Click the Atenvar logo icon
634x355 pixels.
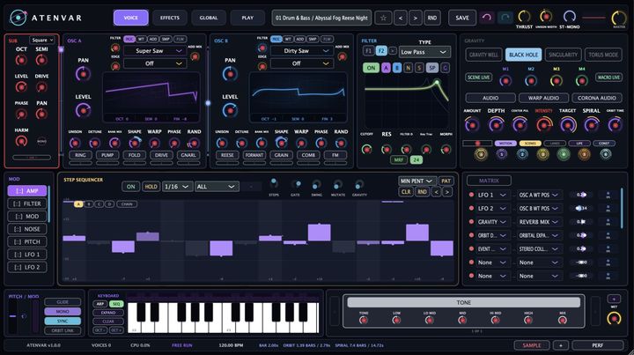pos(18,18)
